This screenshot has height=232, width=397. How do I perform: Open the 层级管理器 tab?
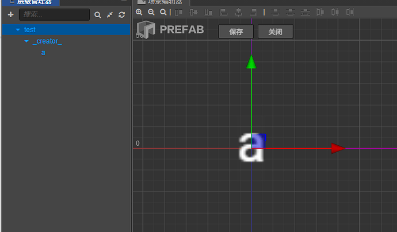click(x=31, y=2)
